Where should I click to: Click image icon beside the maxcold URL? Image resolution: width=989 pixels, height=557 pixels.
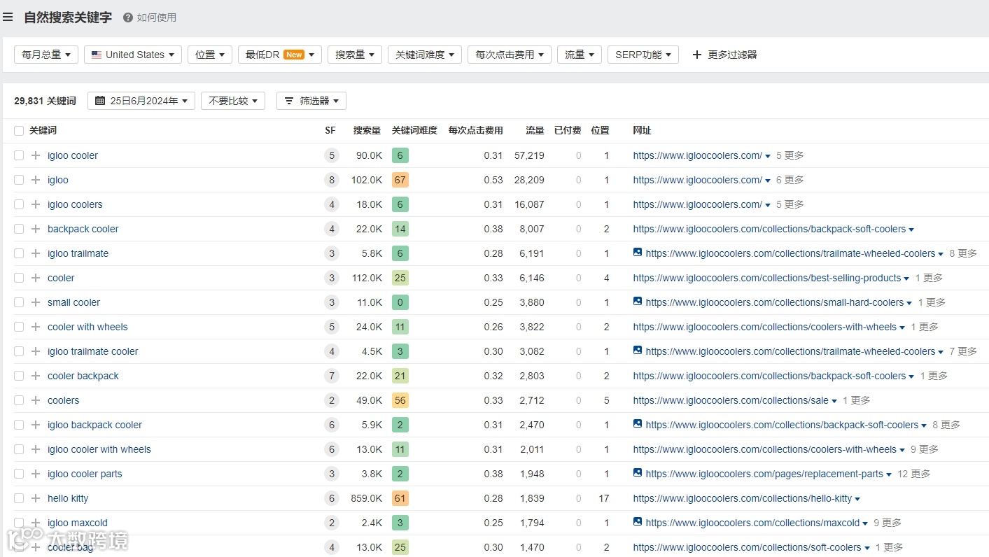click(638, 522)
